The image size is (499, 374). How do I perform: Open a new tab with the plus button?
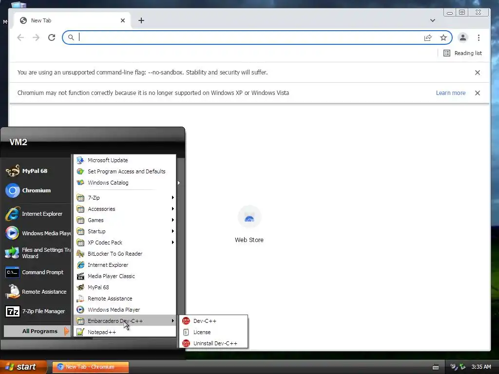(141, 20)
